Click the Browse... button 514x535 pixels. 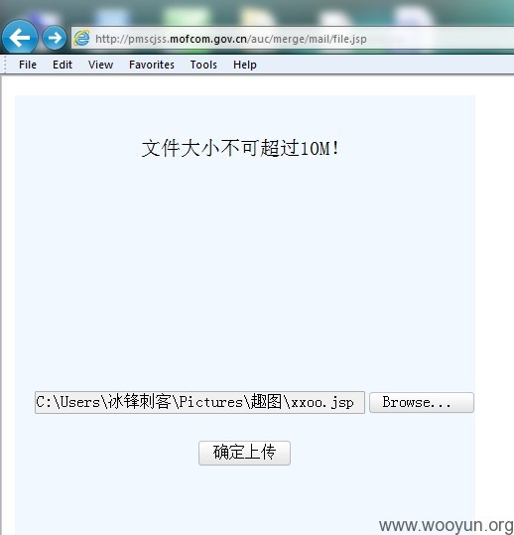(x=422, y=403)
